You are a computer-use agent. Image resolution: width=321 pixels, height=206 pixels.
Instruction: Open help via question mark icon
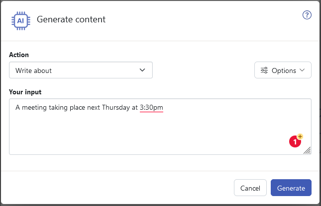point(307,15)
